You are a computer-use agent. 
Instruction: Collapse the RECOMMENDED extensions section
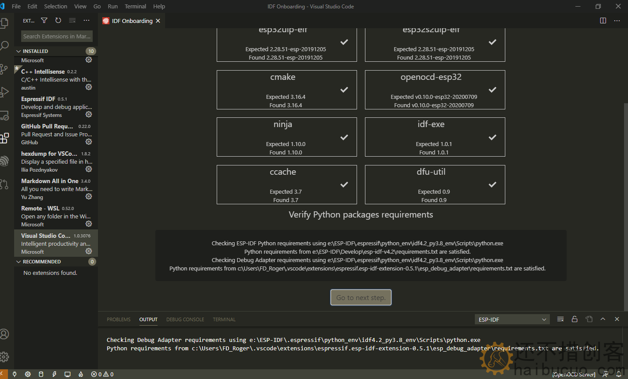(56, 262)
